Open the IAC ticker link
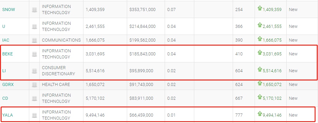Screen dimensions: 318x123 (x=6, y=40)
